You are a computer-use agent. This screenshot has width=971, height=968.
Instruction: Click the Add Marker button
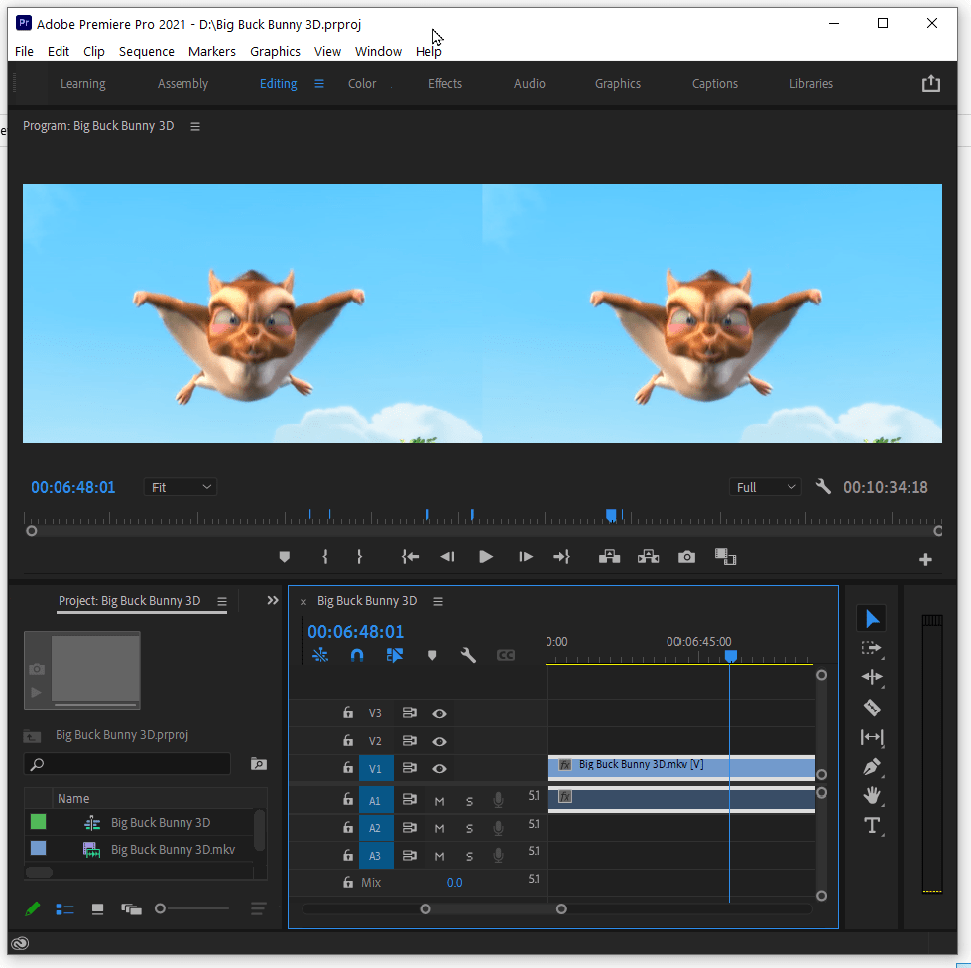pyautogui.click(x=431, y=655)
